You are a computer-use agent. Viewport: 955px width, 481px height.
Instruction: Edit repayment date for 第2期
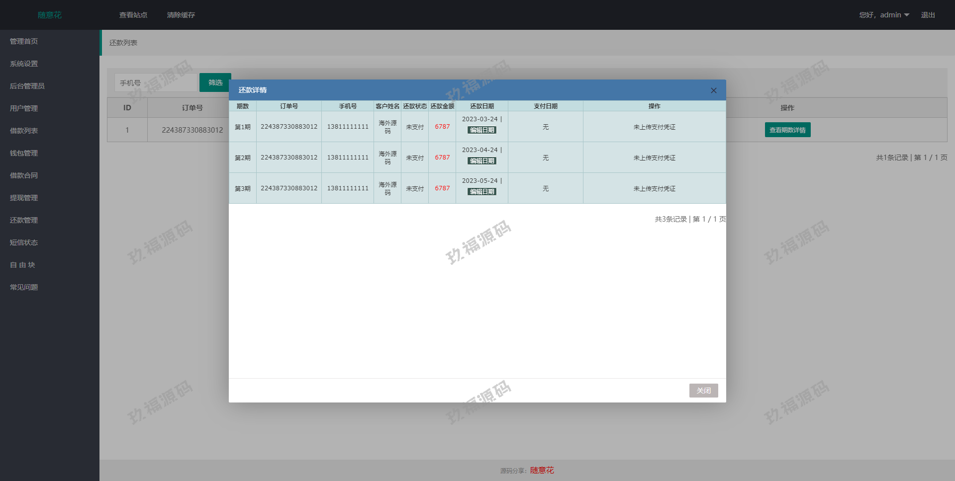tap(482, 161)
